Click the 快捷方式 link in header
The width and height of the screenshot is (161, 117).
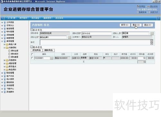pos(154,12)
